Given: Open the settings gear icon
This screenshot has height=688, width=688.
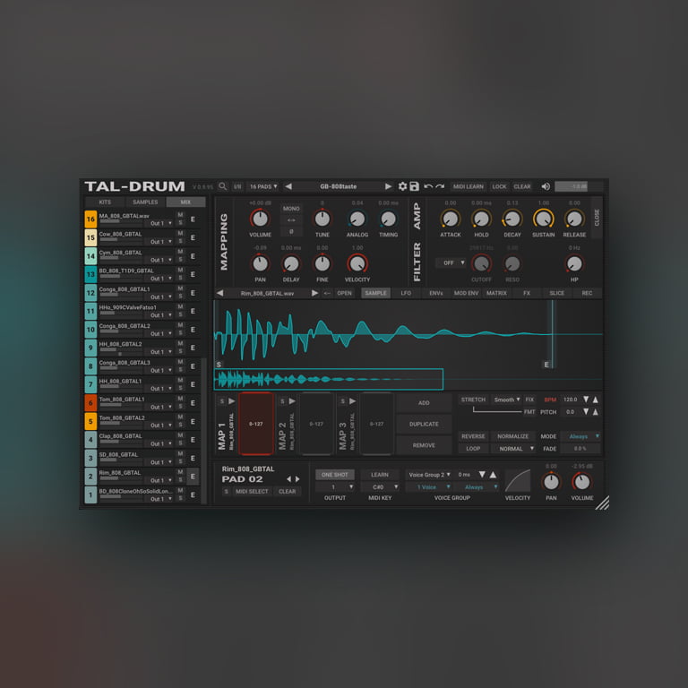Looking at the screenshot, I should pos(402,186).
